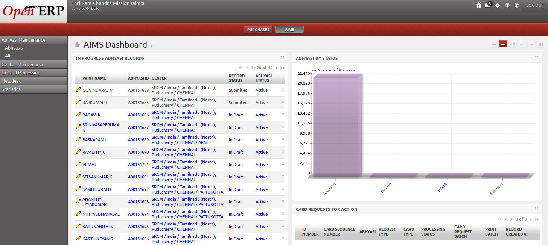The image size is (548, 245).
Task: Edit the VIRAAJ record pencil
Action: (79, 164)
